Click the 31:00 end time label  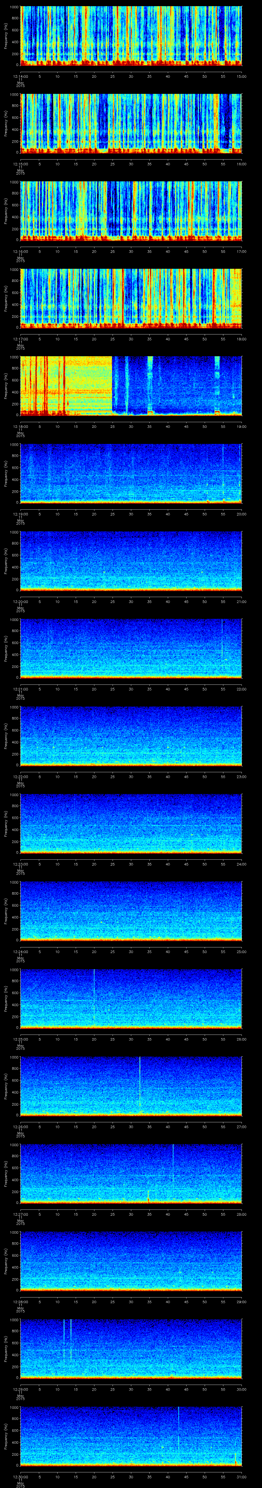(x=242, y=1476)
